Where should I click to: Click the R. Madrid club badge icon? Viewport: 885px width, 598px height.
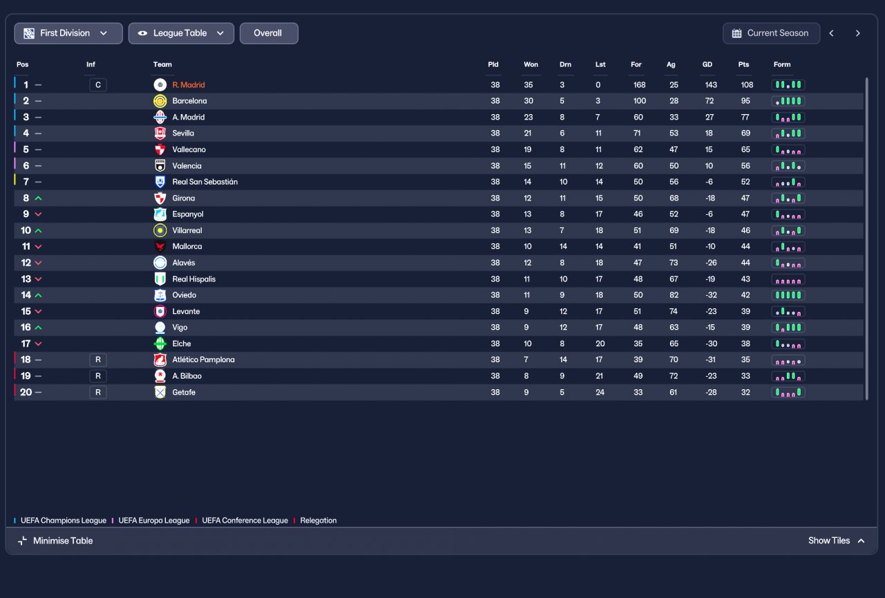click(160, 85)
